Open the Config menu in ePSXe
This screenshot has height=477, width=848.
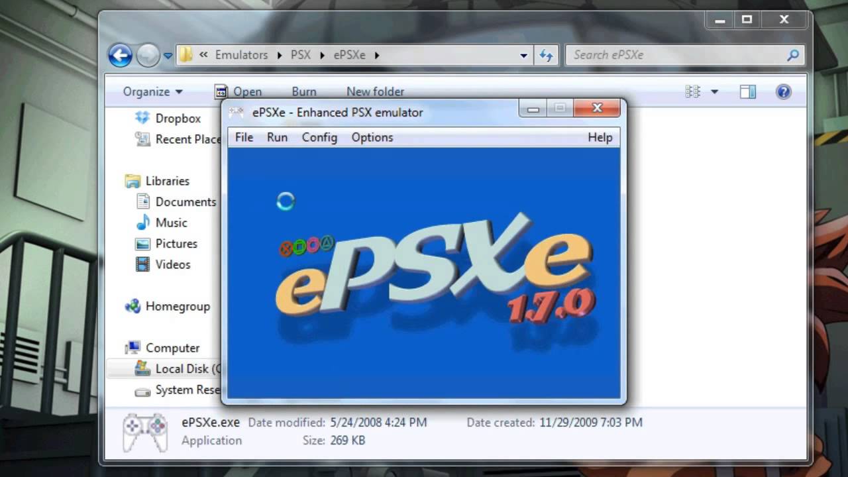coord(319,137)
